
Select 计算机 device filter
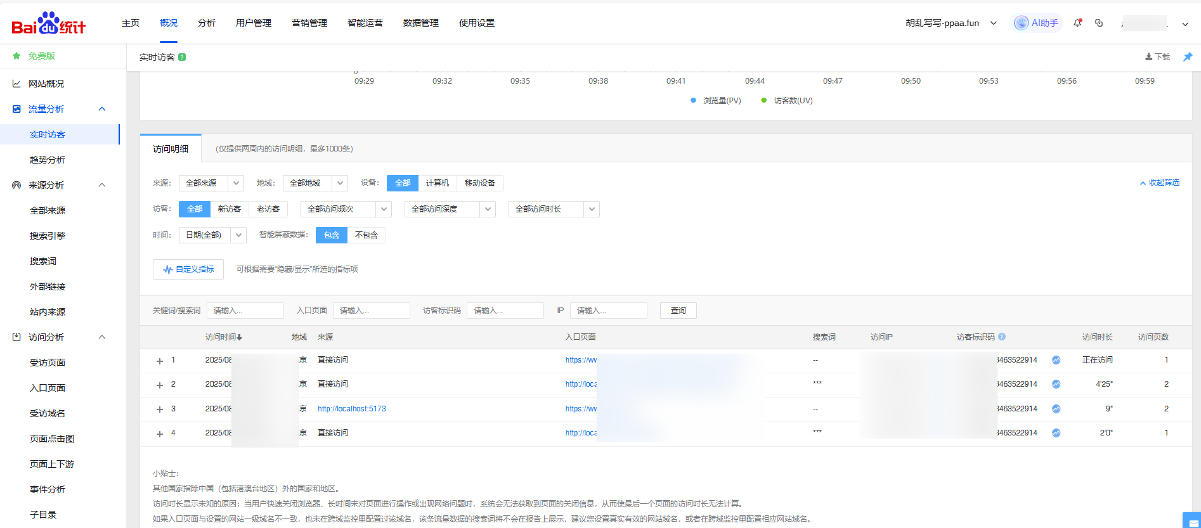pyautogui.click(x=438, y=183)
